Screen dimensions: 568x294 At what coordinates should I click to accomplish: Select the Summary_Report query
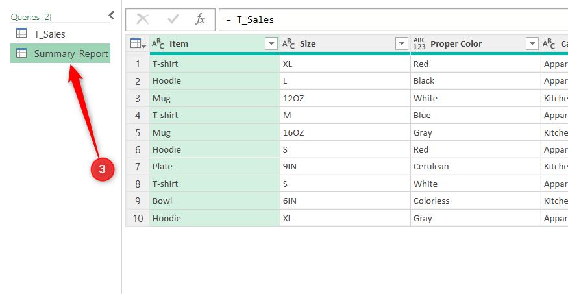60,53
